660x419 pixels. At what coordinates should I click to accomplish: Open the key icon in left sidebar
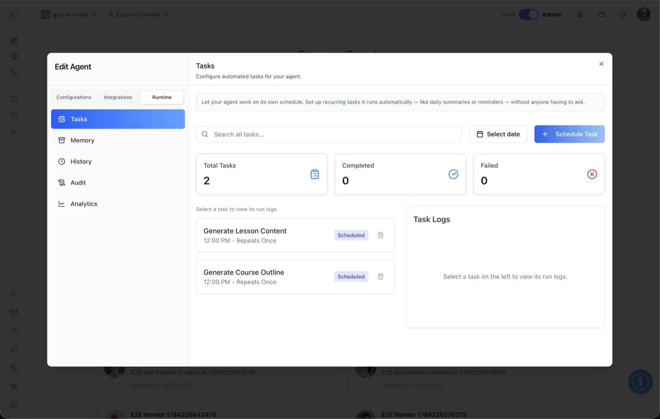(14, 349)
